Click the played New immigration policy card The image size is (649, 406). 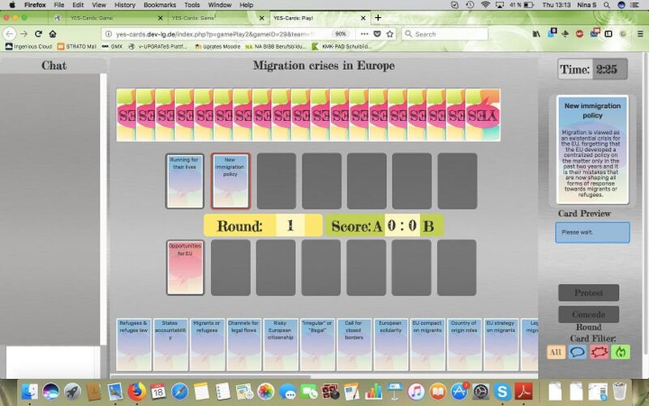coord(230,181)
